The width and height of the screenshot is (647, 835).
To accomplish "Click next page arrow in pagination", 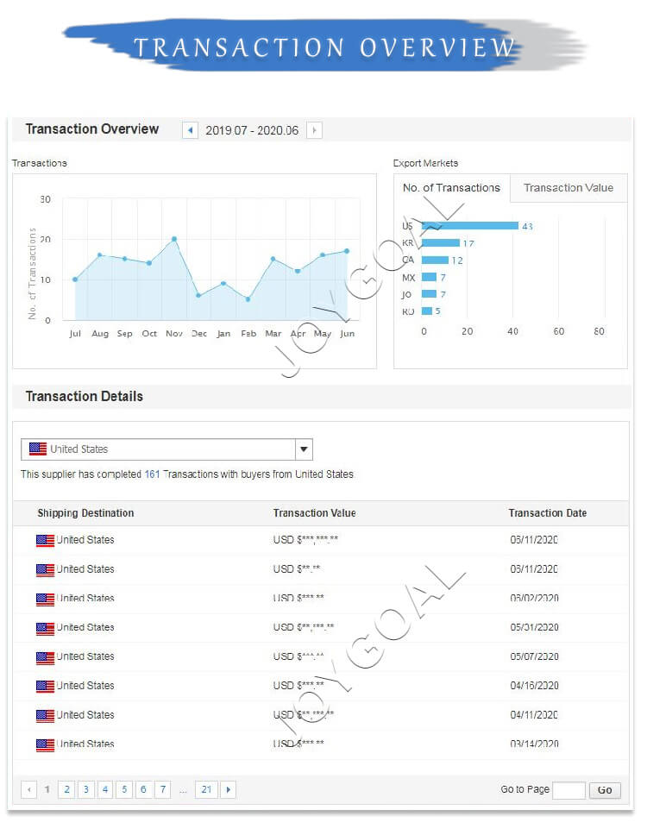I will 228,789.
